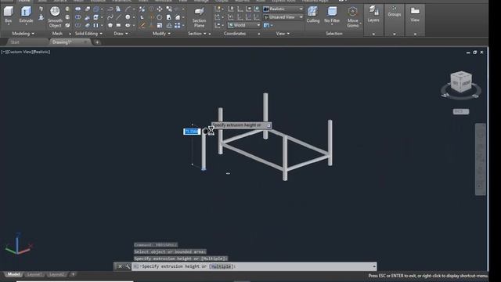Switch to the Model tab

[13, 274]
